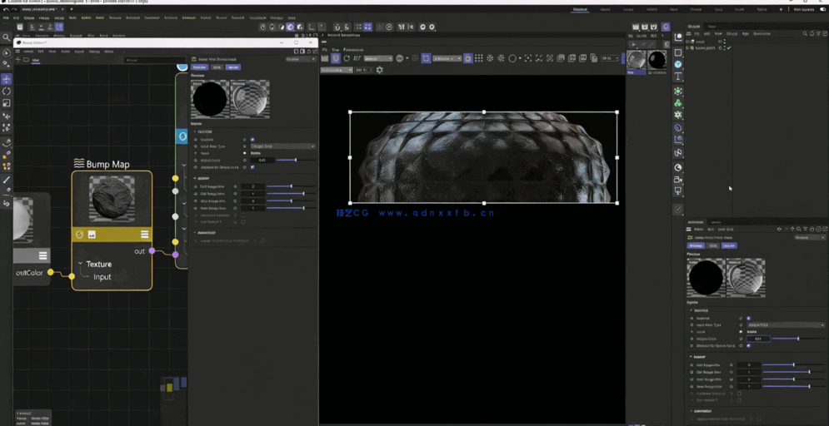The image size is (829, 426).
Task: Click the Text spline T icon
Action: 678,77
